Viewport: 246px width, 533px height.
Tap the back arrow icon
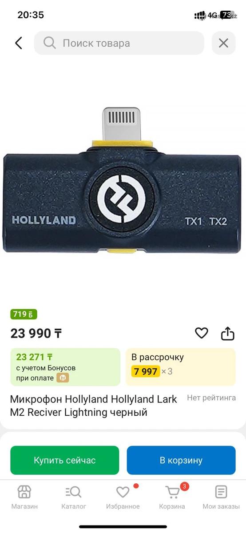click(x=19, y=43)
